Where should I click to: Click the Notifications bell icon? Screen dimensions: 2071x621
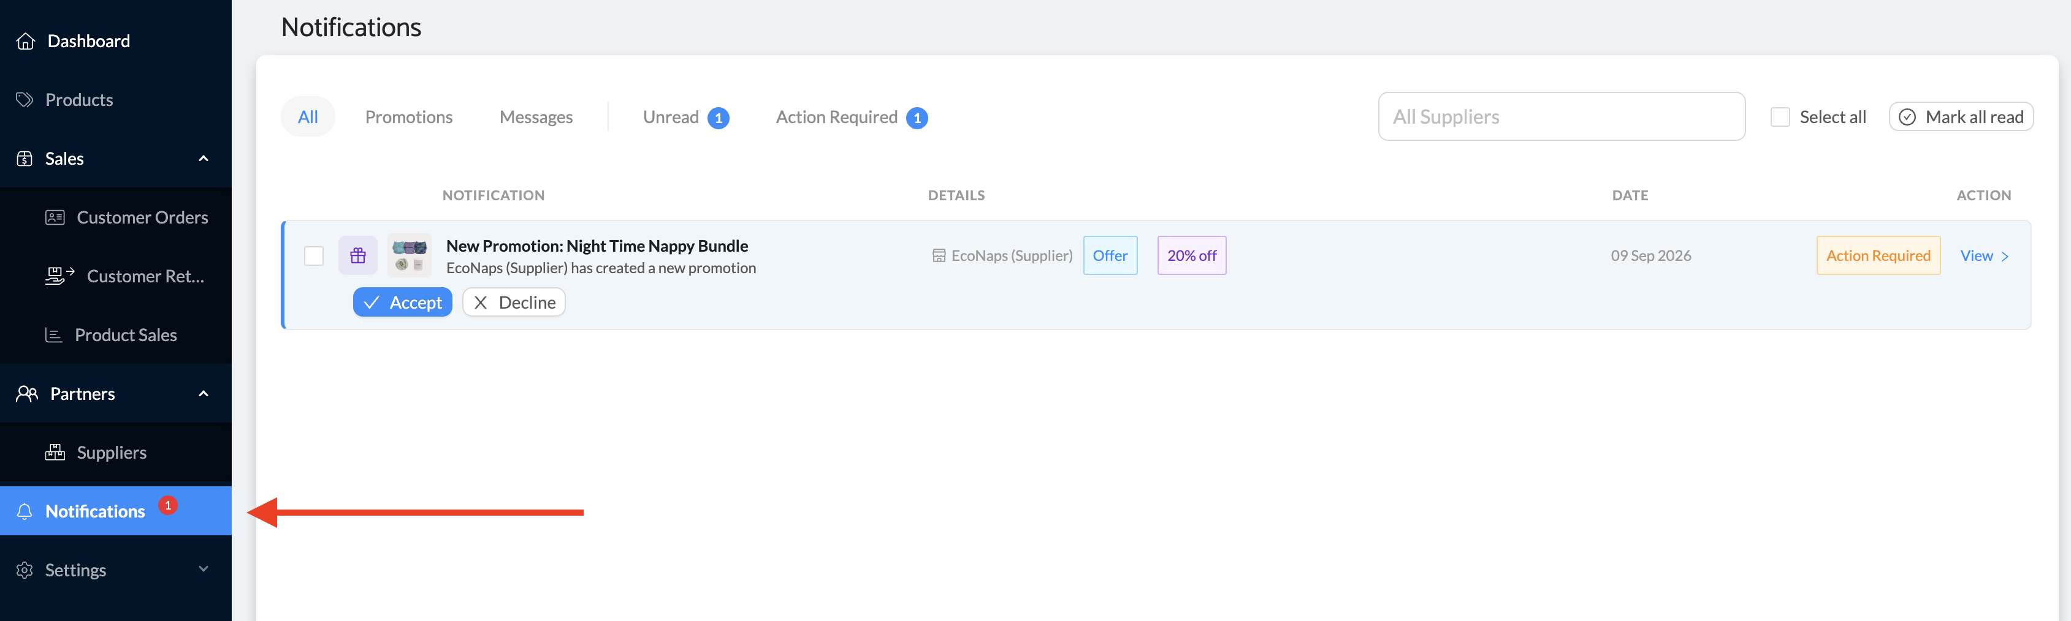click(x=25, y=511)
